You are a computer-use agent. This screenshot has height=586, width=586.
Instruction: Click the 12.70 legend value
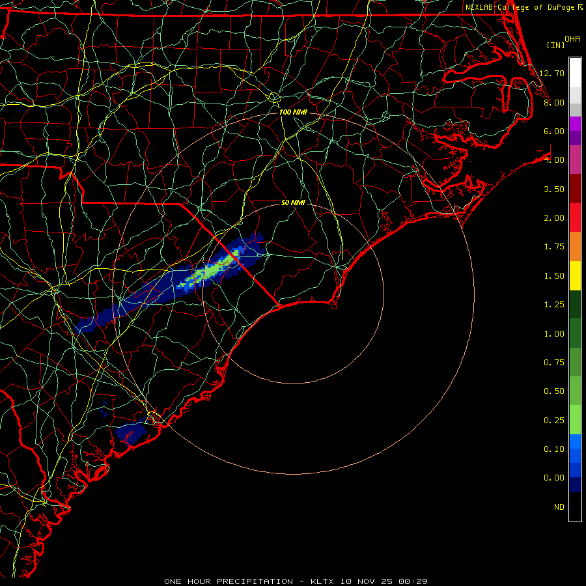coord(551,73)
